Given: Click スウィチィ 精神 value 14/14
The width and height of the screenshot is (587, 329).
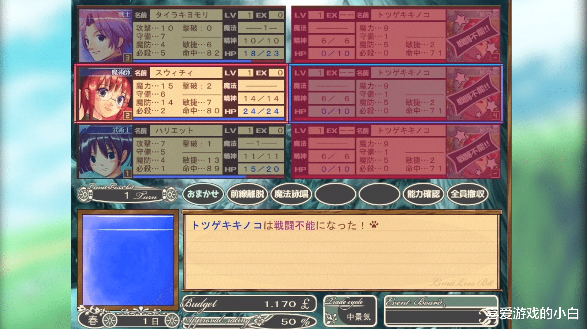Looking at the screenshot, I should pyautogui.click(x=261, y=98).
